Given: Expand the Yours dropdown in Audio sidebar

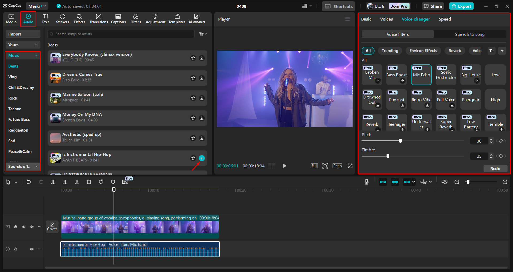Looking at the screenshot, I should point(36,45).
